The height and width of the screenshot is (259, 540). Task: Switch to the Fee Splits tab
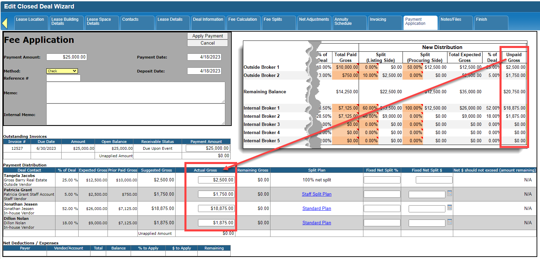tap(278, 22)
